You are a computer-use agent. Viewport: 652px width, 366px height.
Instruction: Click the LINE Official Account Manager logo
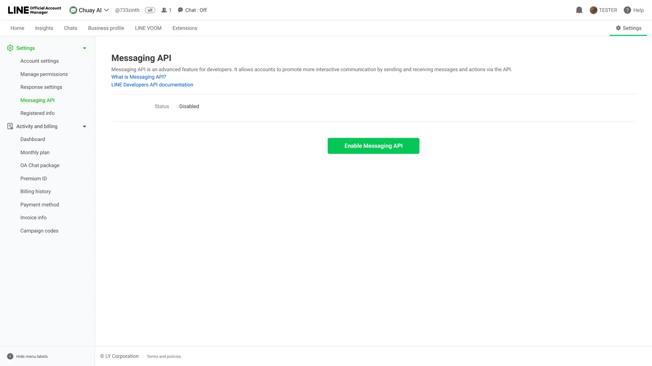coord(34,10)
